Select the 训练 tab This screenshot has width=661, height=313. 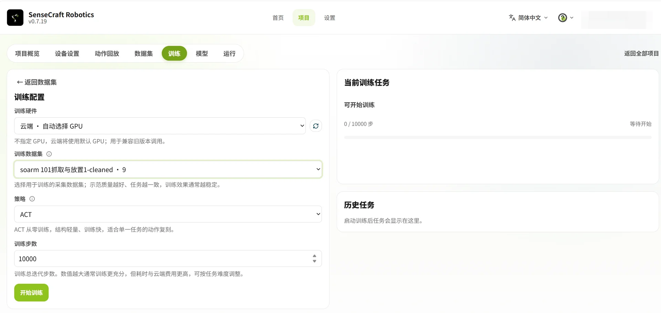[x=174, y=54]
